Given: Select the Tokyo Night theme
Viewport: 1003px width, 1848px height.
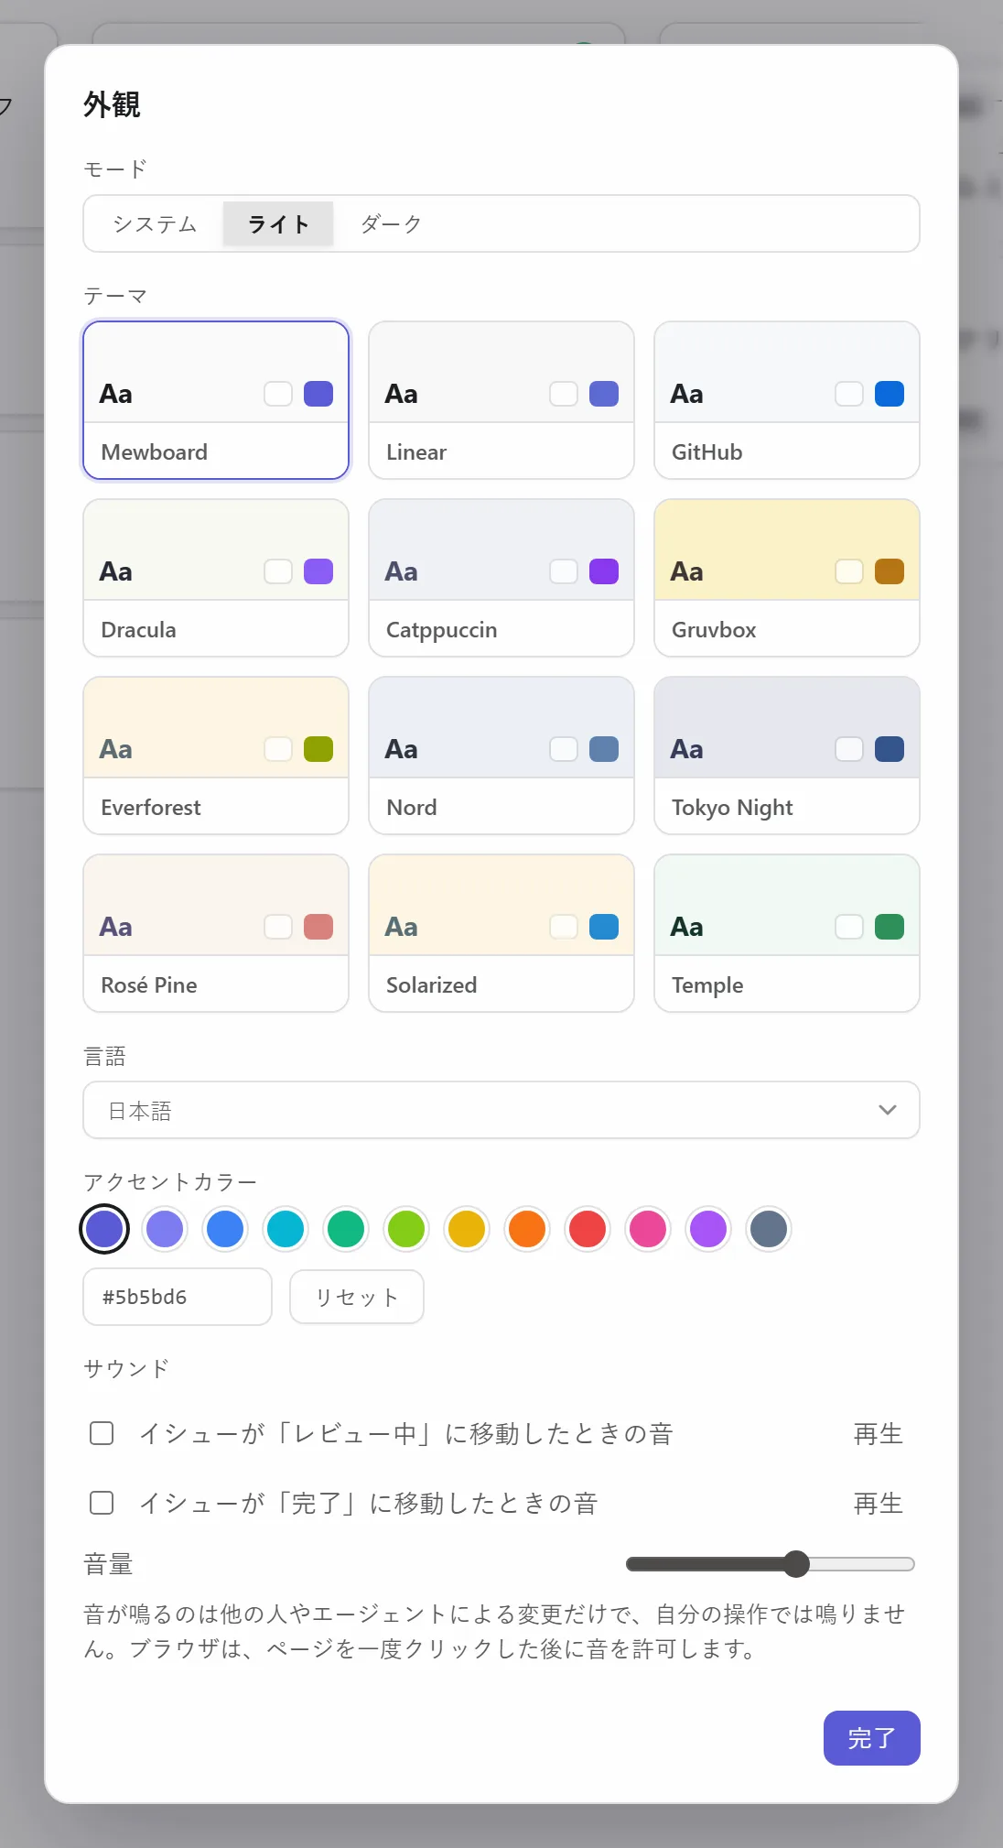Looking at the screenshot, I should 787,756.
